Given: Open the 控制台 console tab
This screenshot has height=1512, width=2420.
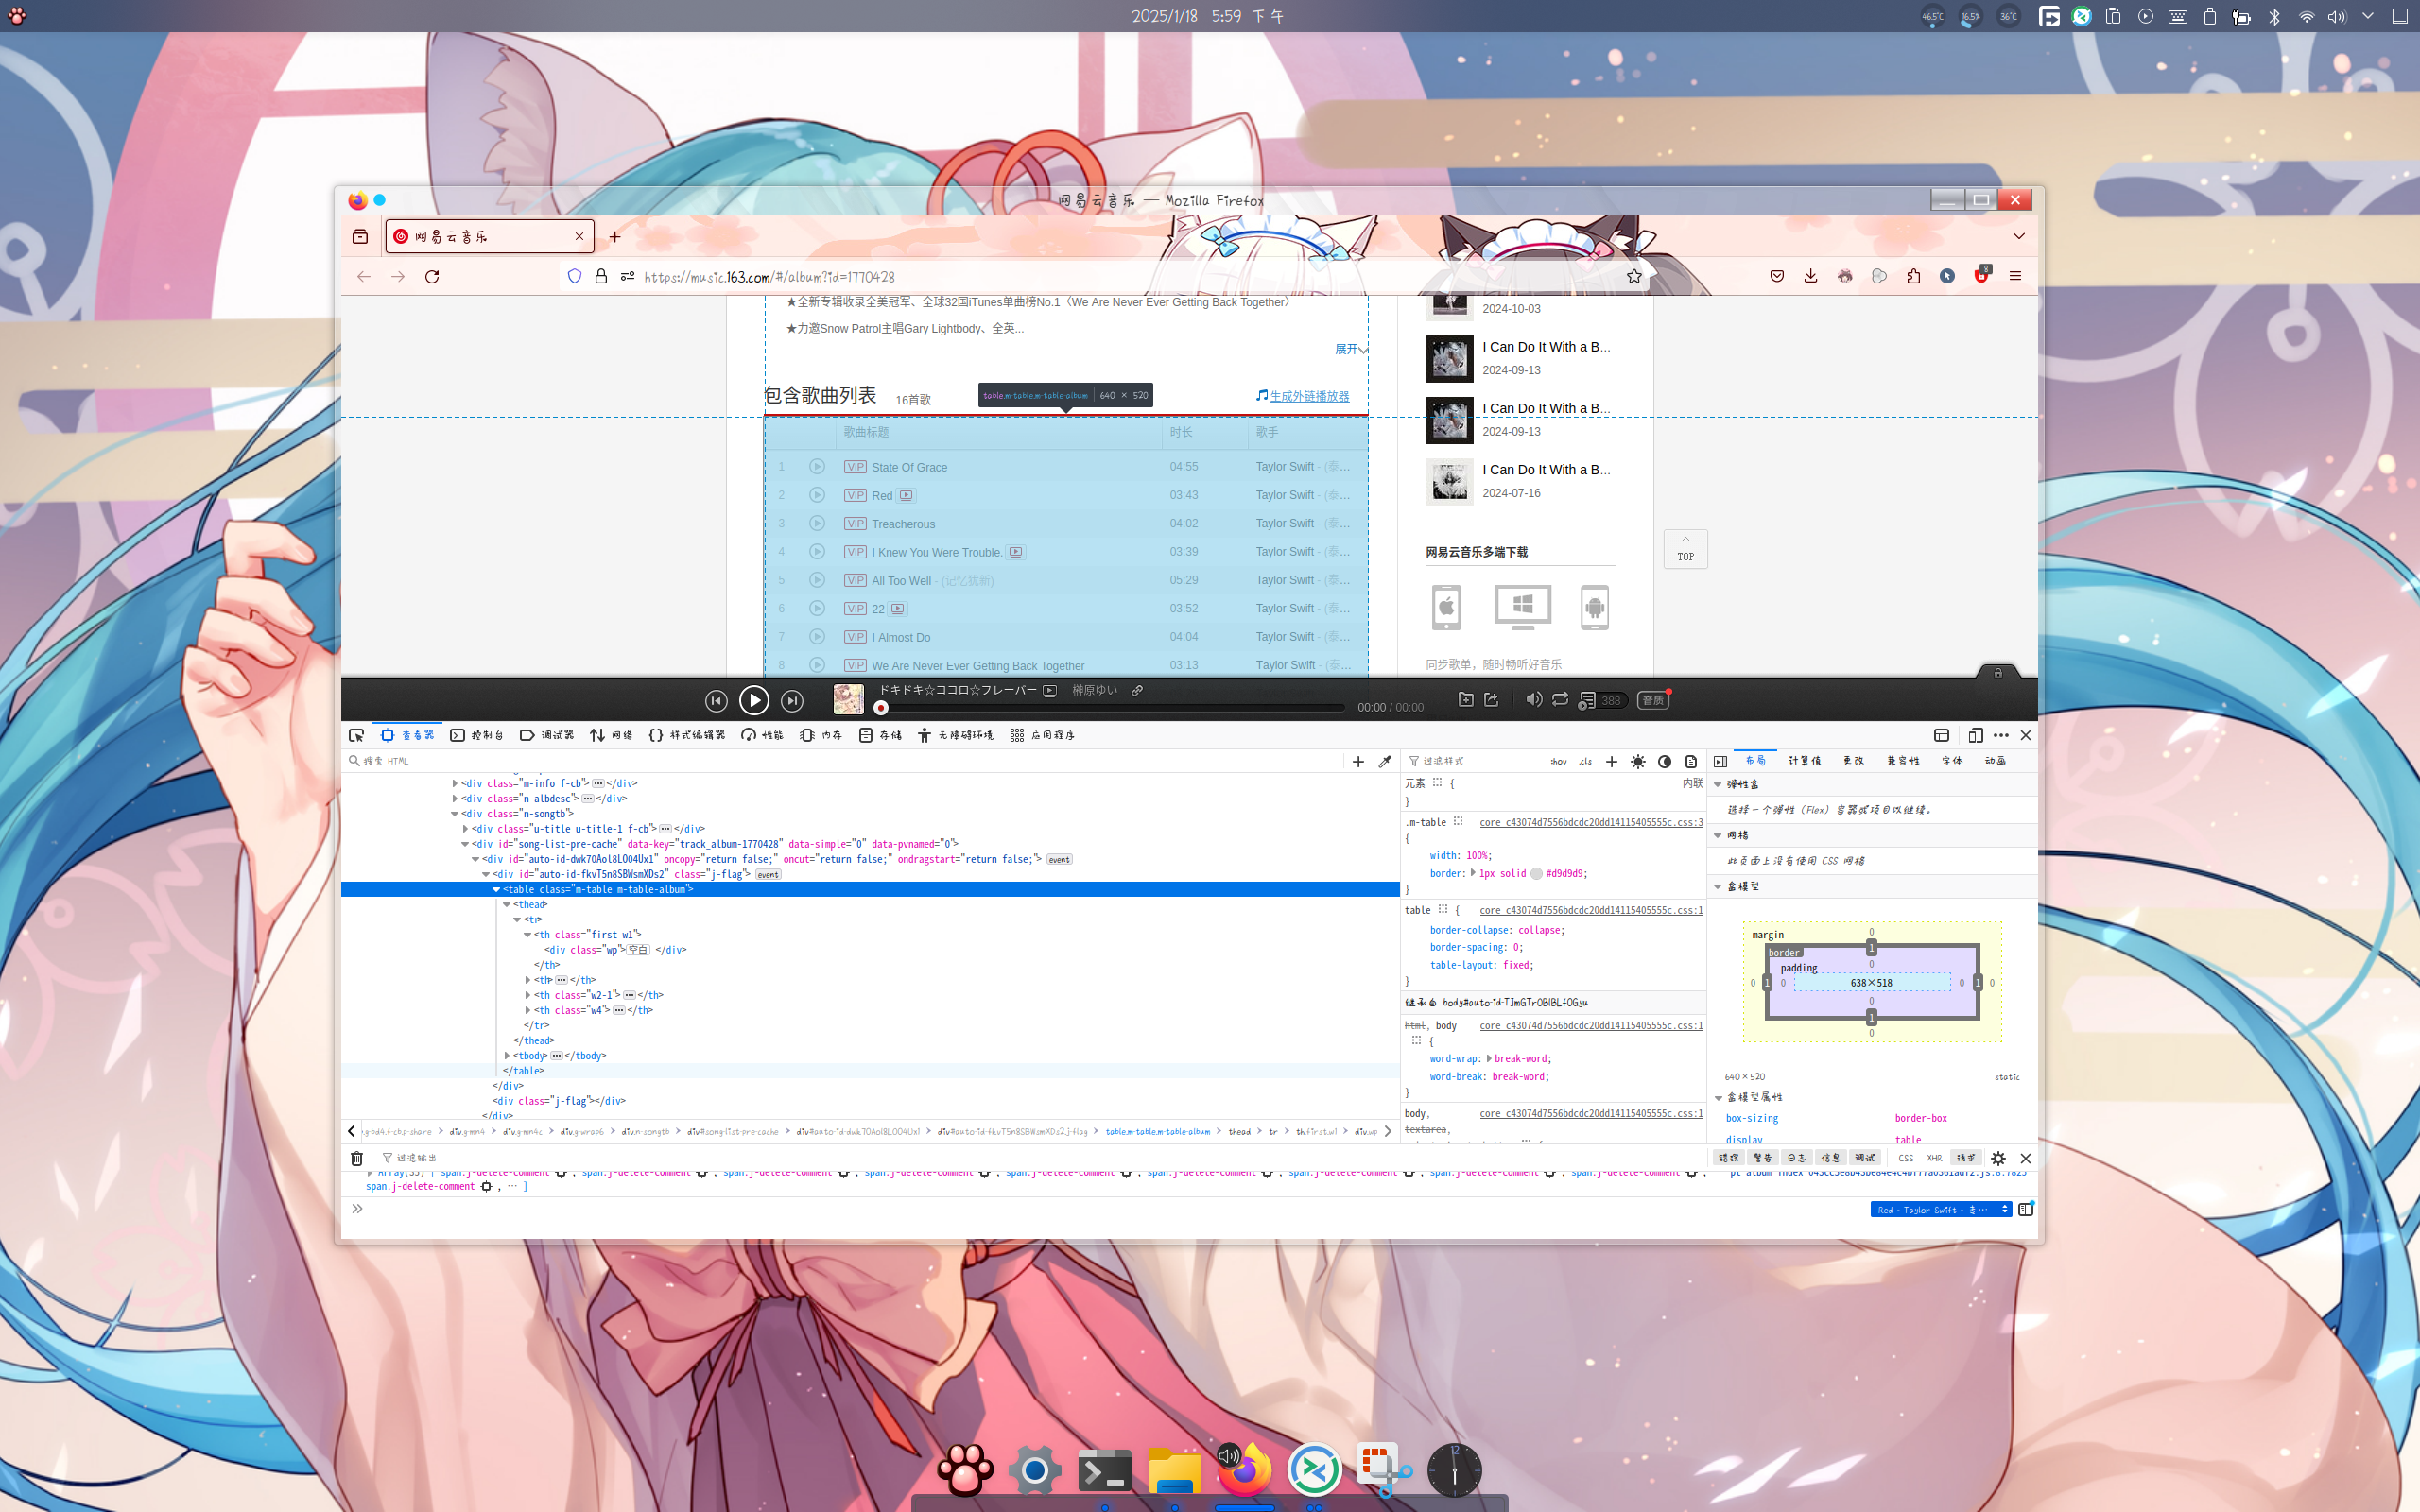Looking at the screenshot, I should (477, 735).
